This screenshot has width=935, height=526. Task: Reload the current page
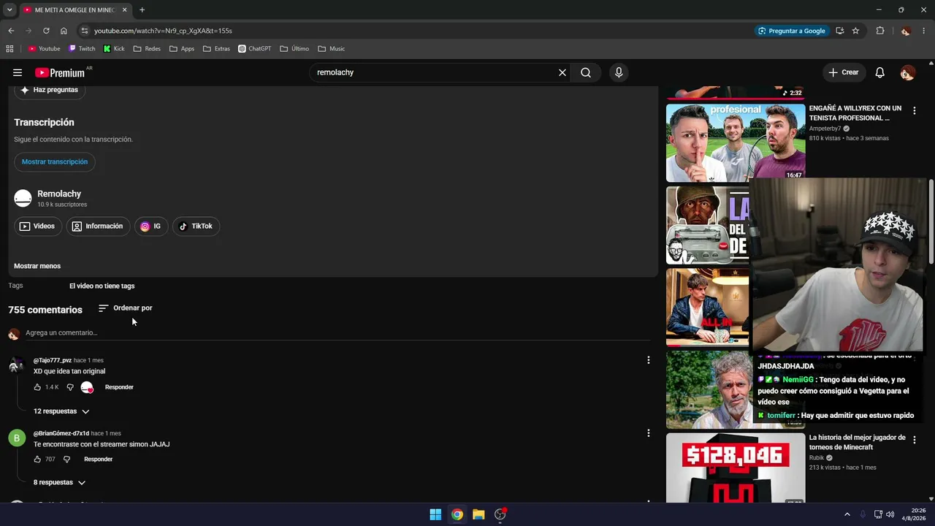[x=46, y=31]
